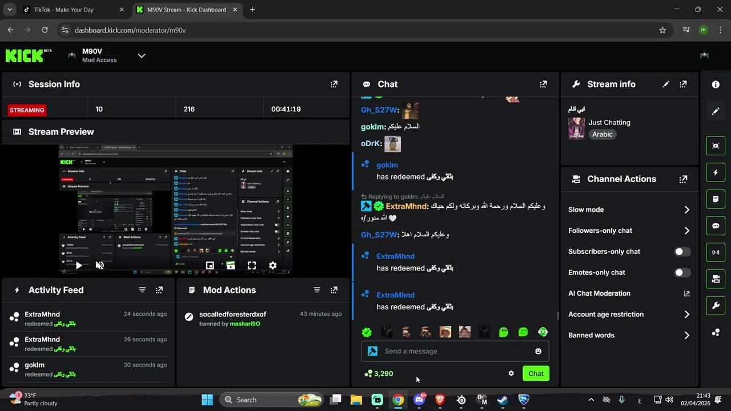This screenshot has width=731, height=411.
Task: Toggle the camera layout sidebar icon
Action: (x=716, y=279)
